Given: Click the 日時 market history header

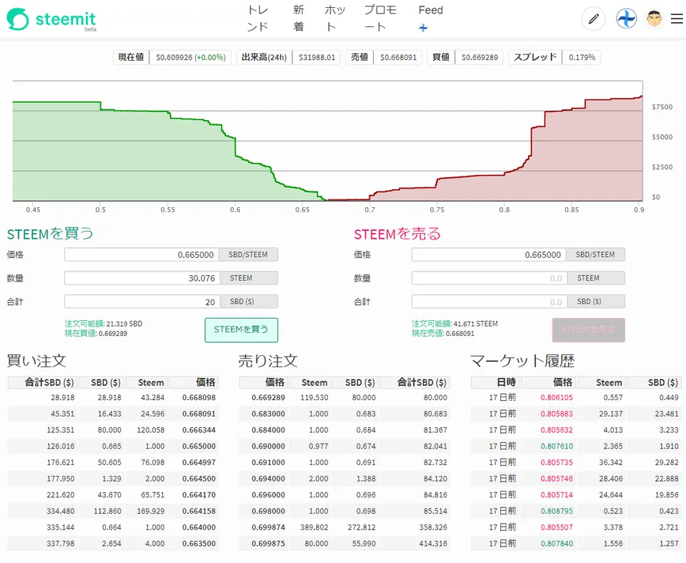Looking at the screenshot, I should tap(495, 383).
